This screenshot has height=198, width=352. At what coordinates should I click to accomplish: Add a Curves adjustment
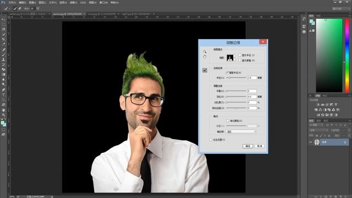click(327, 105)
